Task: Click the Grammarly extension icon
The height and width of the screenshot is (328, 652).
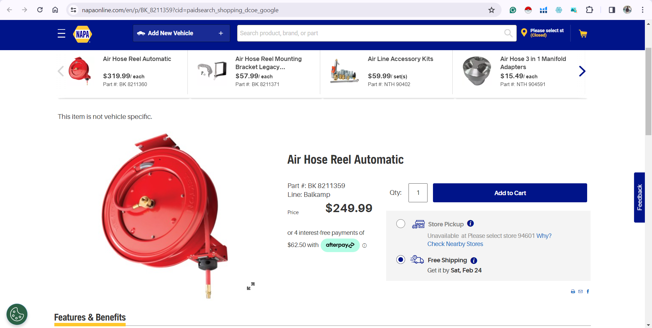Action: click(x=513, y=10)
